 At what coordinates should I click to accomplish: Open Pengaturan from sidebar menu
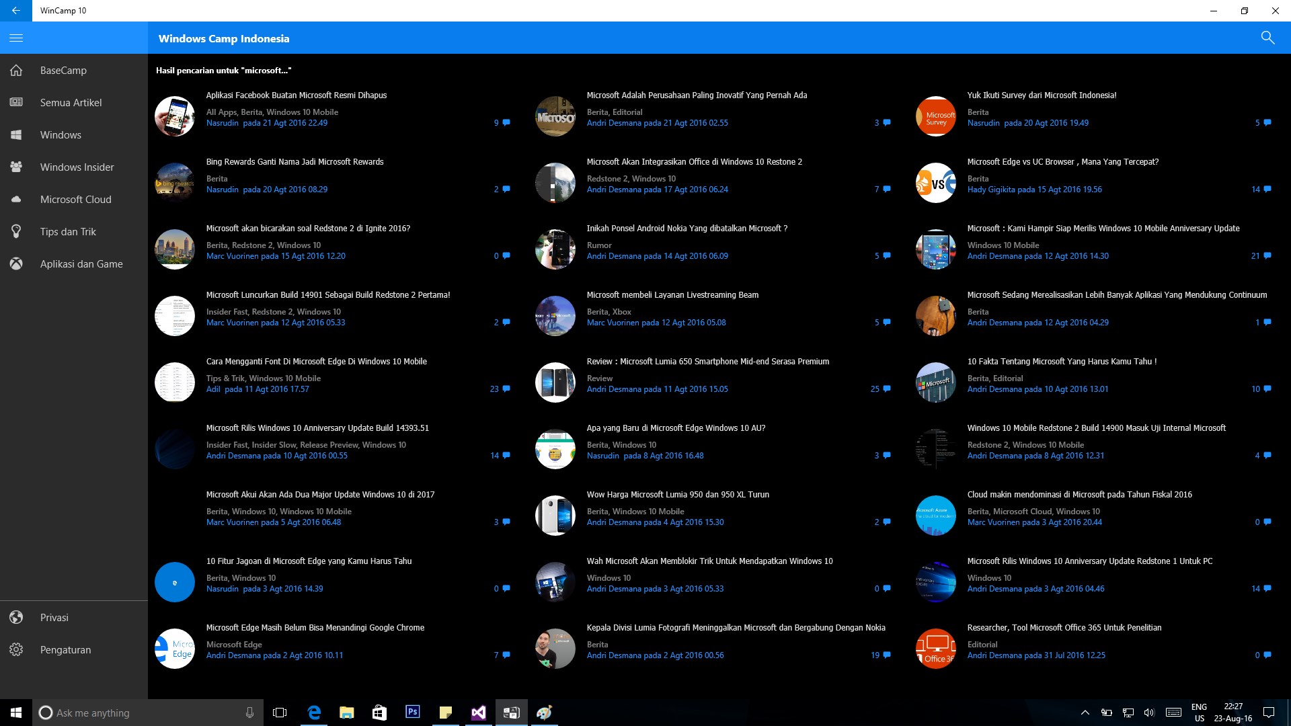coord(64,649)
